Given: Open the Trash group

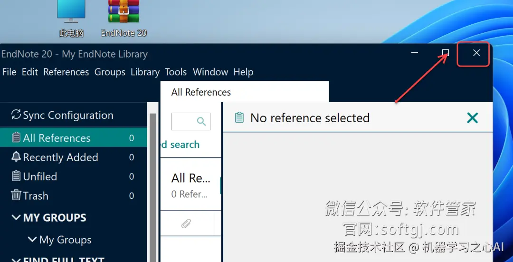Looking at the screenshot, I should tap(73, 196).
